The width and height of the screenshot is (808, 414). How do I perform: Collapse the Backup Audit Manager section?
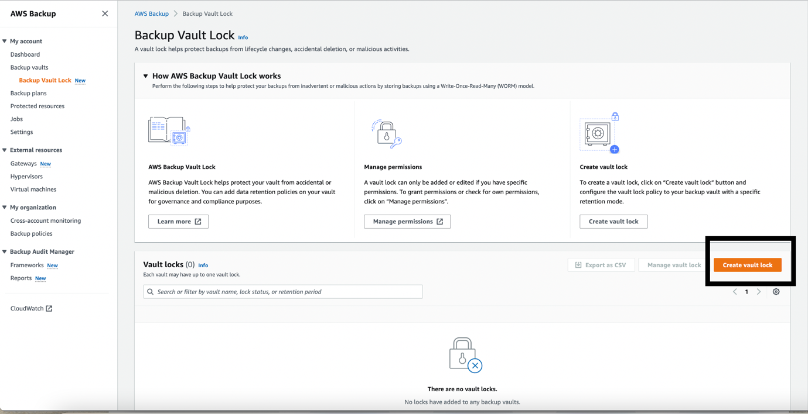(5, 251)
